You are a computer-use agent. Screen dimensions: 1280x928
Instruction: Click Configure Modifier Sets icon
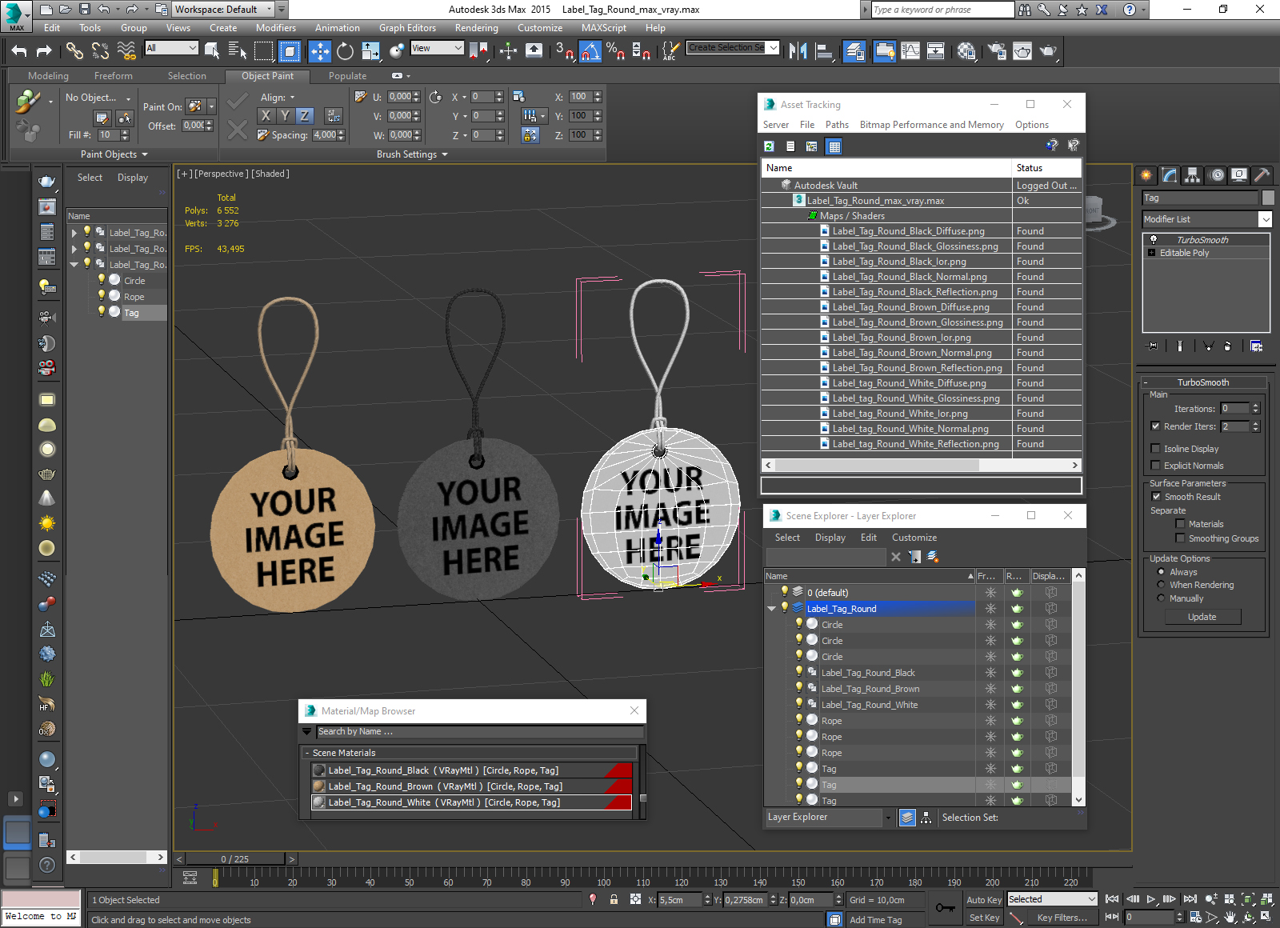[x=1257, y=346]
